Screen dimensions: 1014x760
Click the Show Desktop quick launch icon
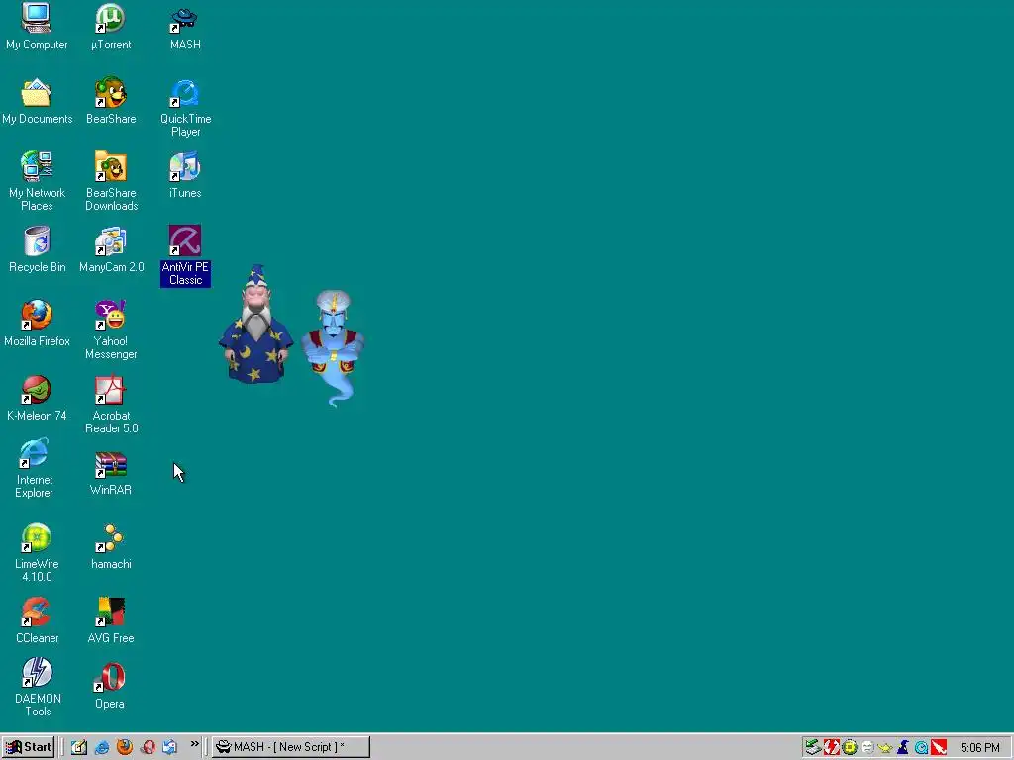coord(79,747)
